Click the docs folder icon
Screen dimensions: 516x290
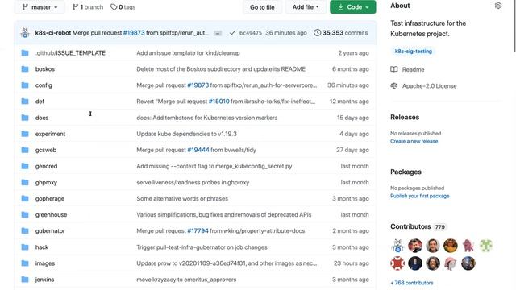(25, 118)
